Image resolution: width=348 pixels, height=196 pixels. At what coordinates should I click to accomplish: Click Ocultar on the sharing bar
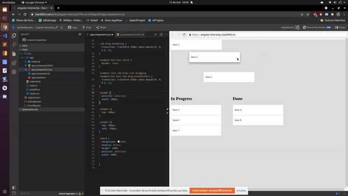(x=241, y=191)
